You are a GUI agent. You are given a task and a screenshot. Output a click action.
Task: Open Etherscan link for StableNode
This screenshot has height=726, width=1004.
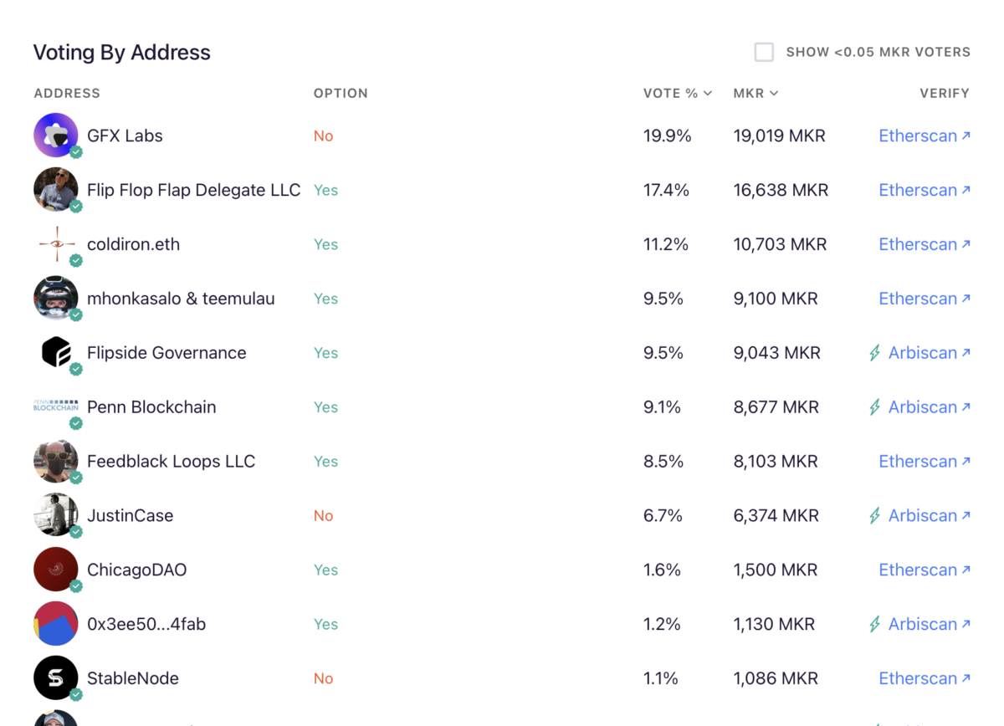click(925, 678)
